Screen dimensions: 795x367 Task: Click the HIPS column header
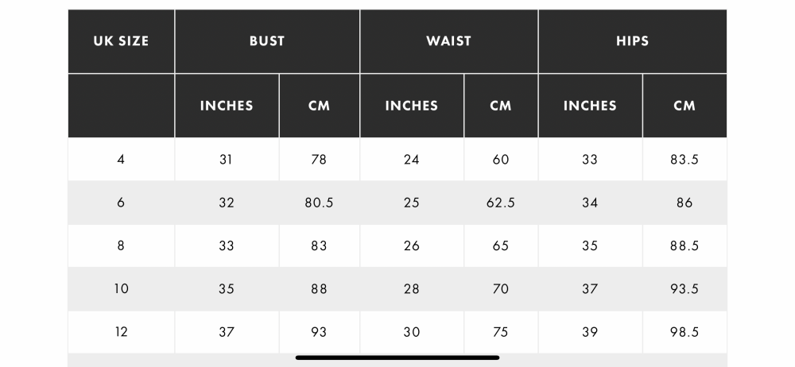click(x=632, y=41)
